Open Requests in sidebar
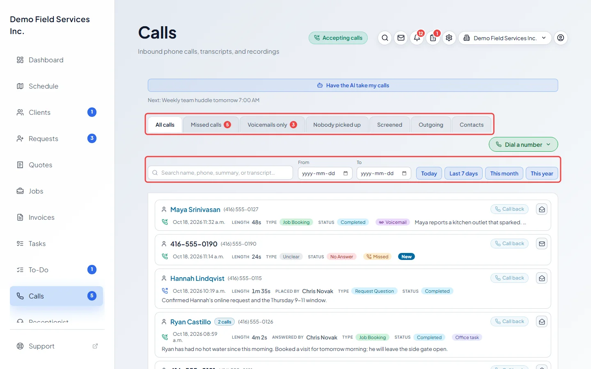 click(56, 139)
